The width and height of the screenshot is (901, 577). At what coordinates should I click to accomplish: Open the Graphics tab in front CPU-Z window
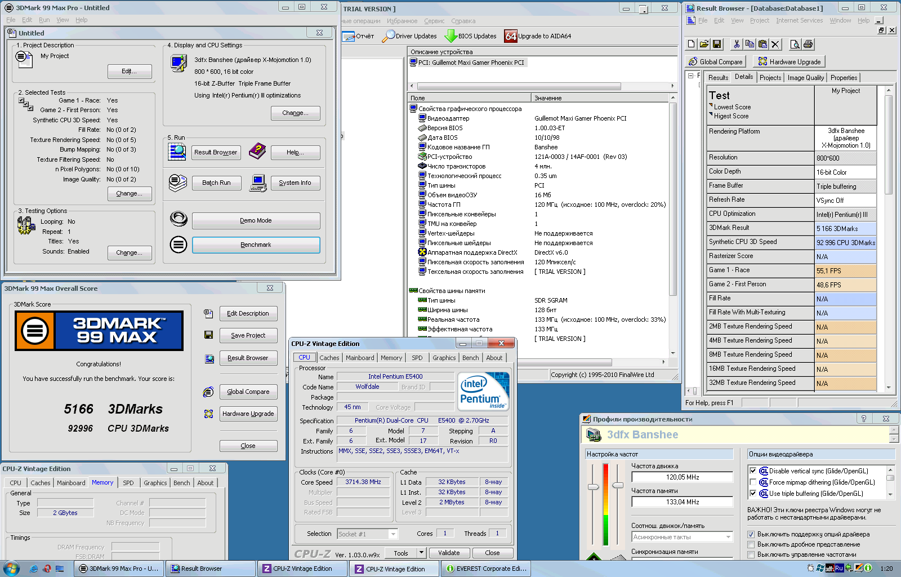point(444,358)
